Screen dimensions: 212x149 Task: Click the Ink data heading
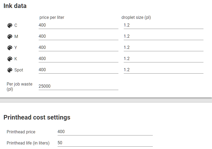pyautogui.click(x=15, y=6)
